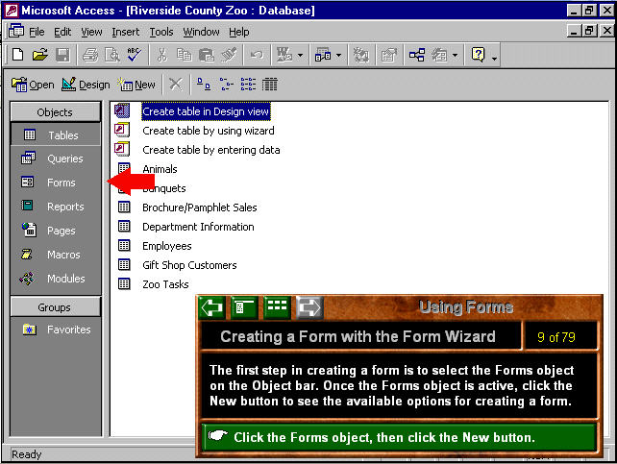Select the Tables object
The width and height of the screenshot is (617, 464).
(55, 134)
